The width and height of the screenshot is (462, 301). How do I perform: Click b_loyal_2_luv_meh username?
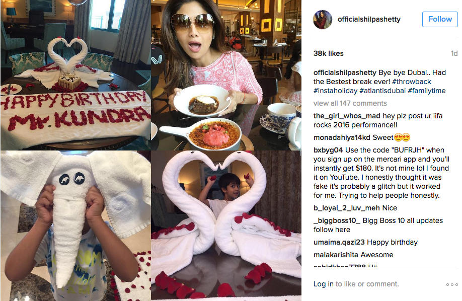[346, 208]
